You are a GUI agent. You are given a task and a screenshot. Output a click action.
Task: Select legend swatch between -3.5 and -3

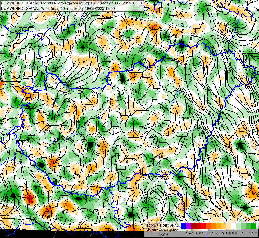click(203, 226)
